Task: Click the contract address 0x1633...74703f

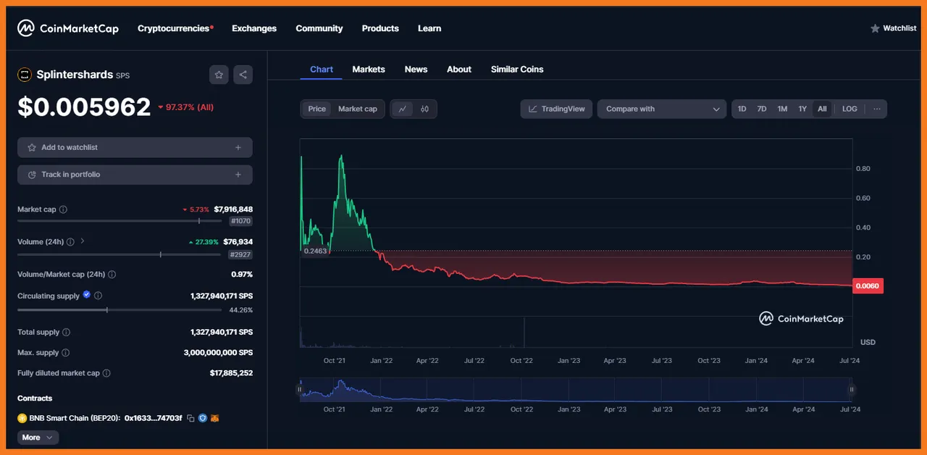Action: pyautogui.click(x=154, y=418)
